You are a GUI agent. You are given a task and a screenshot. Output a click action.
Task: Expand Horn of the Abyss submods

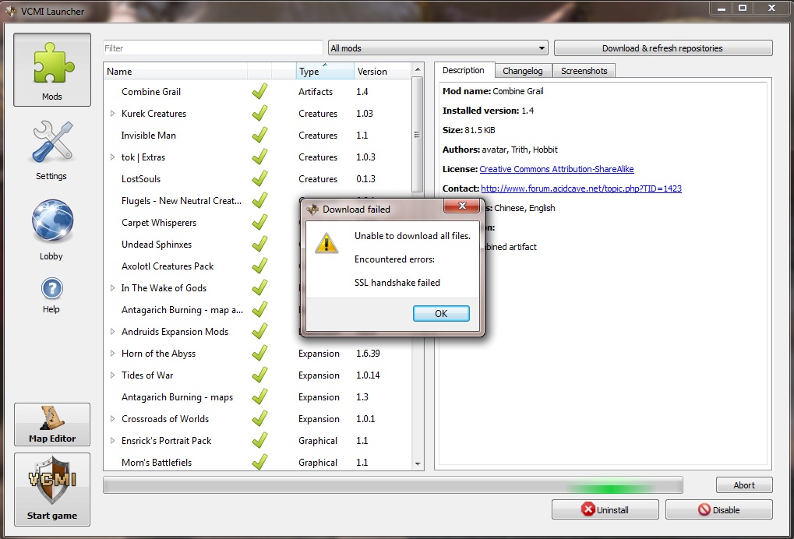(112, 354)
